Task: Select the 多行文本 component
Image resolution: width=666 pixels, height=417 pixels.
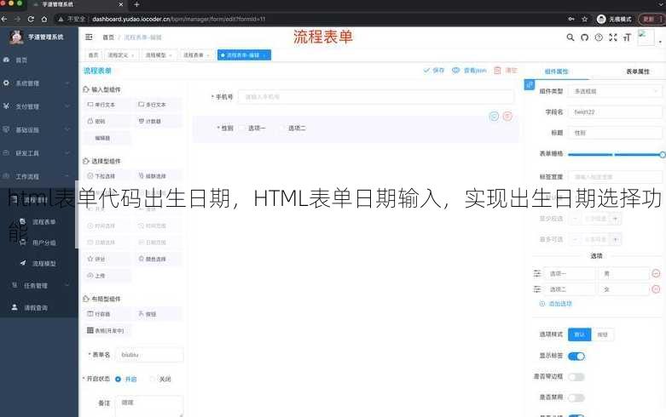Action: click(x=159, y=104)
